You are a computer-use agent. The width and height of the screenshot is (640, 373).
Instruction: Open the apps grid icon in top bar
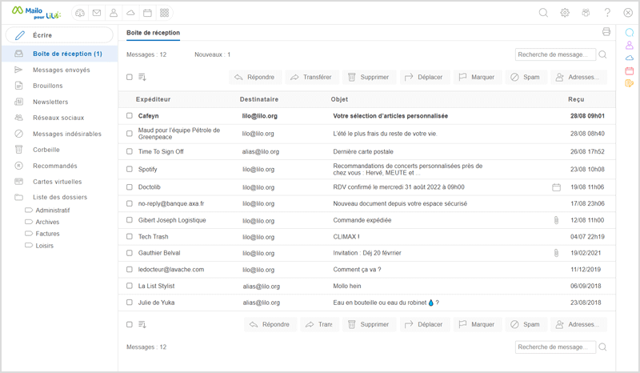165,13
